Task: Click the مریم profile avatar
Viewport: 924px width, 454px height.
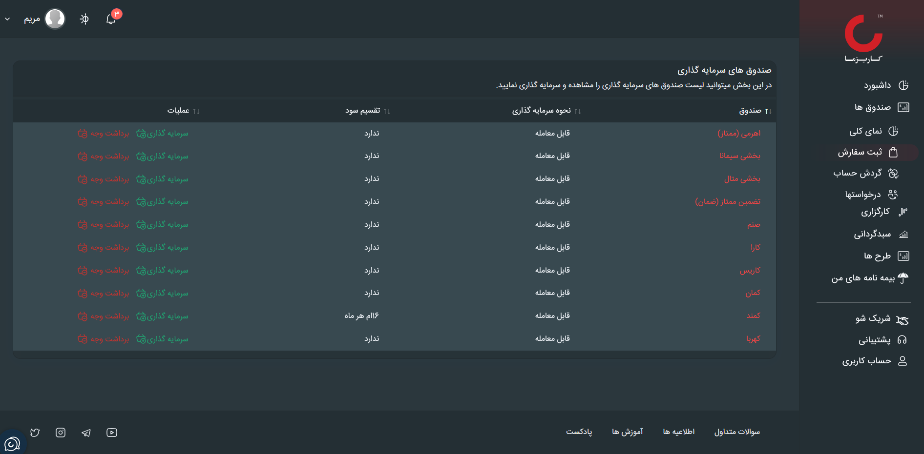Action: (55, 19)
